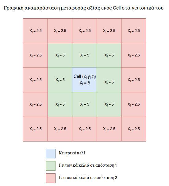Screen dimensions: 169x186
Task: Click the middle red cell in the top row
Action: click(x=85, y=31)
